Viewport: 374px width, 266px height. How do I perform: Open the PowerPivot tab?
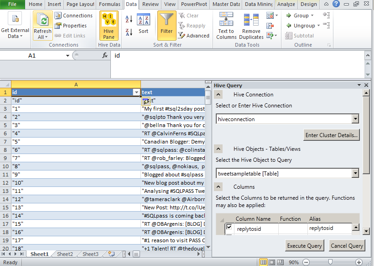click(x=194, y=4)
